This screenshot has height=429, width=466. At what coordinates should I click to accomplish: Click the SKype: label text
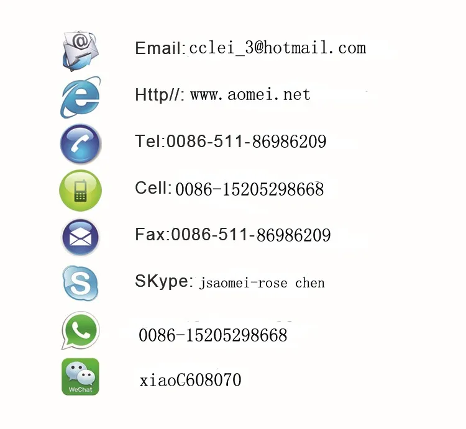click(x=164, y=281)
